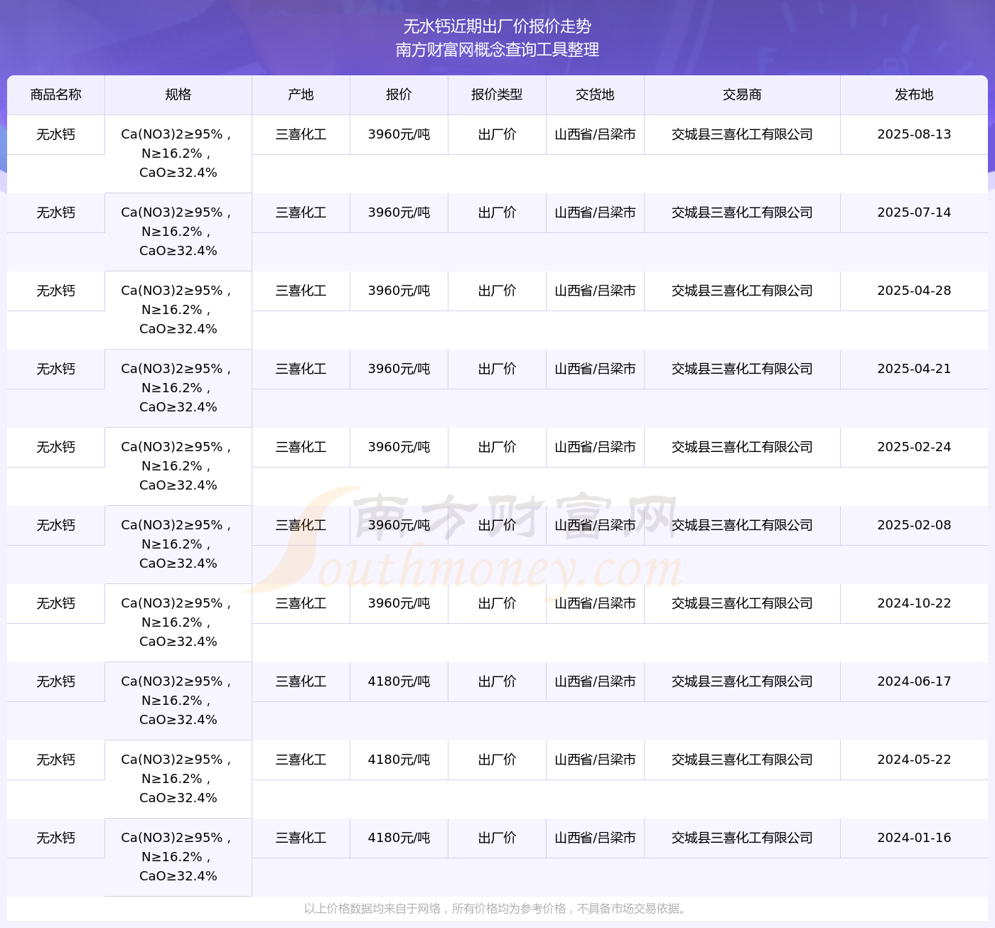
Task: Select the date cell 2024-10-22
Action: point(914,603)
